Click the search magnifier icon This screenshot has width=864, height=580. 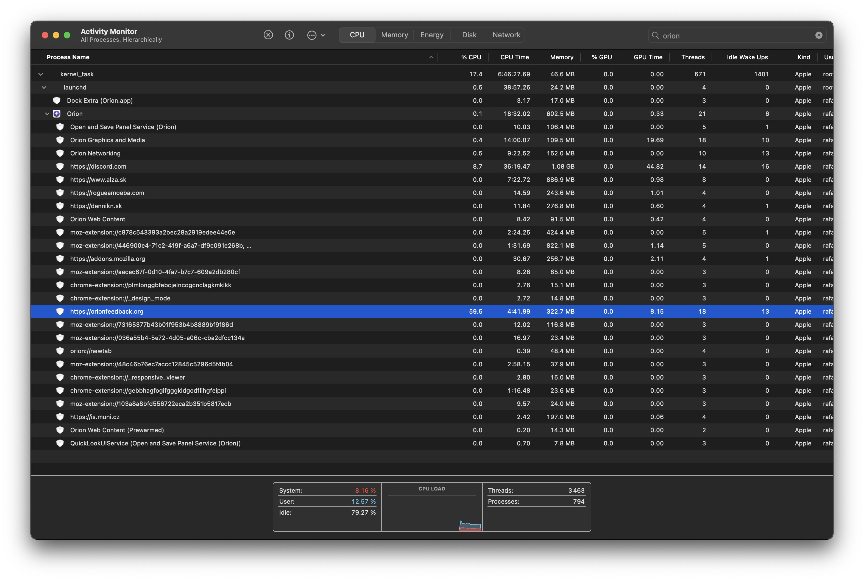point(655,35)
